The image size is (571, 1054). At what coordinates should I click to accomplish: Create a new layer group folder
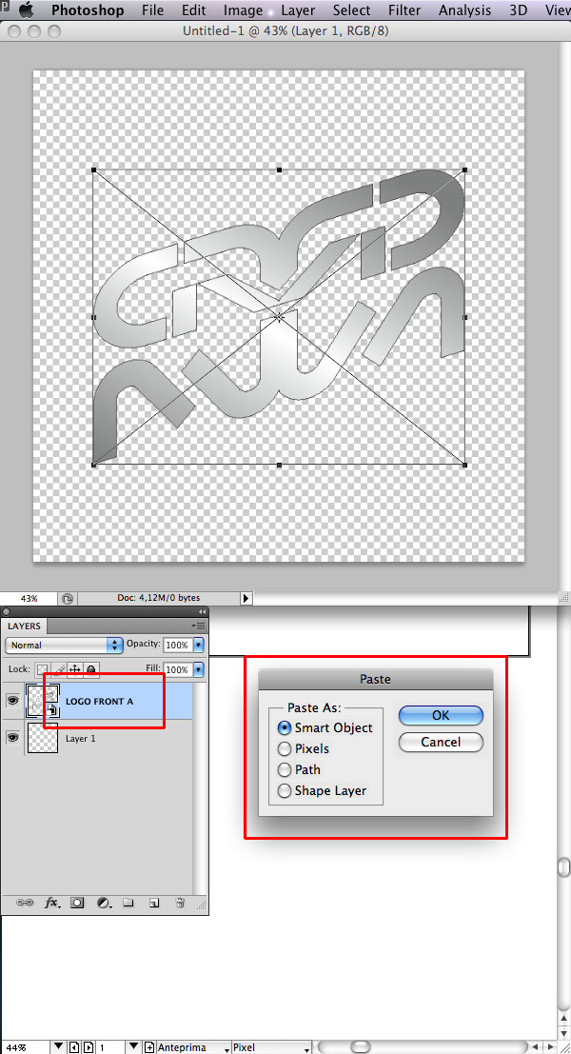pyautogui.click(x=128, y=903)
